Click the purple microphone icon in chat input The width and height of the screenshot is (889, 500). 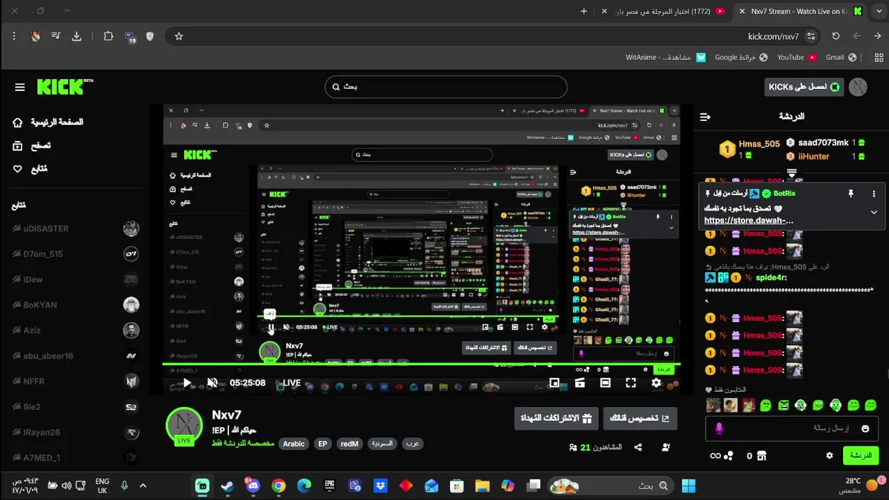[719, 428]
